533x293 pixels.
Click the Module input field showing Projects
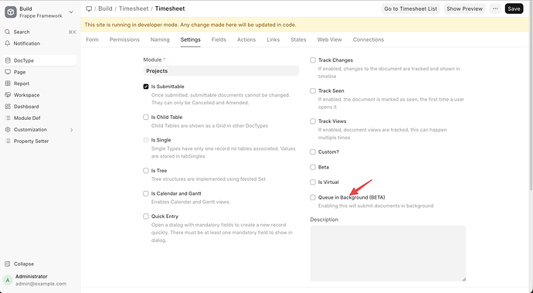click(x=221, y=71)
